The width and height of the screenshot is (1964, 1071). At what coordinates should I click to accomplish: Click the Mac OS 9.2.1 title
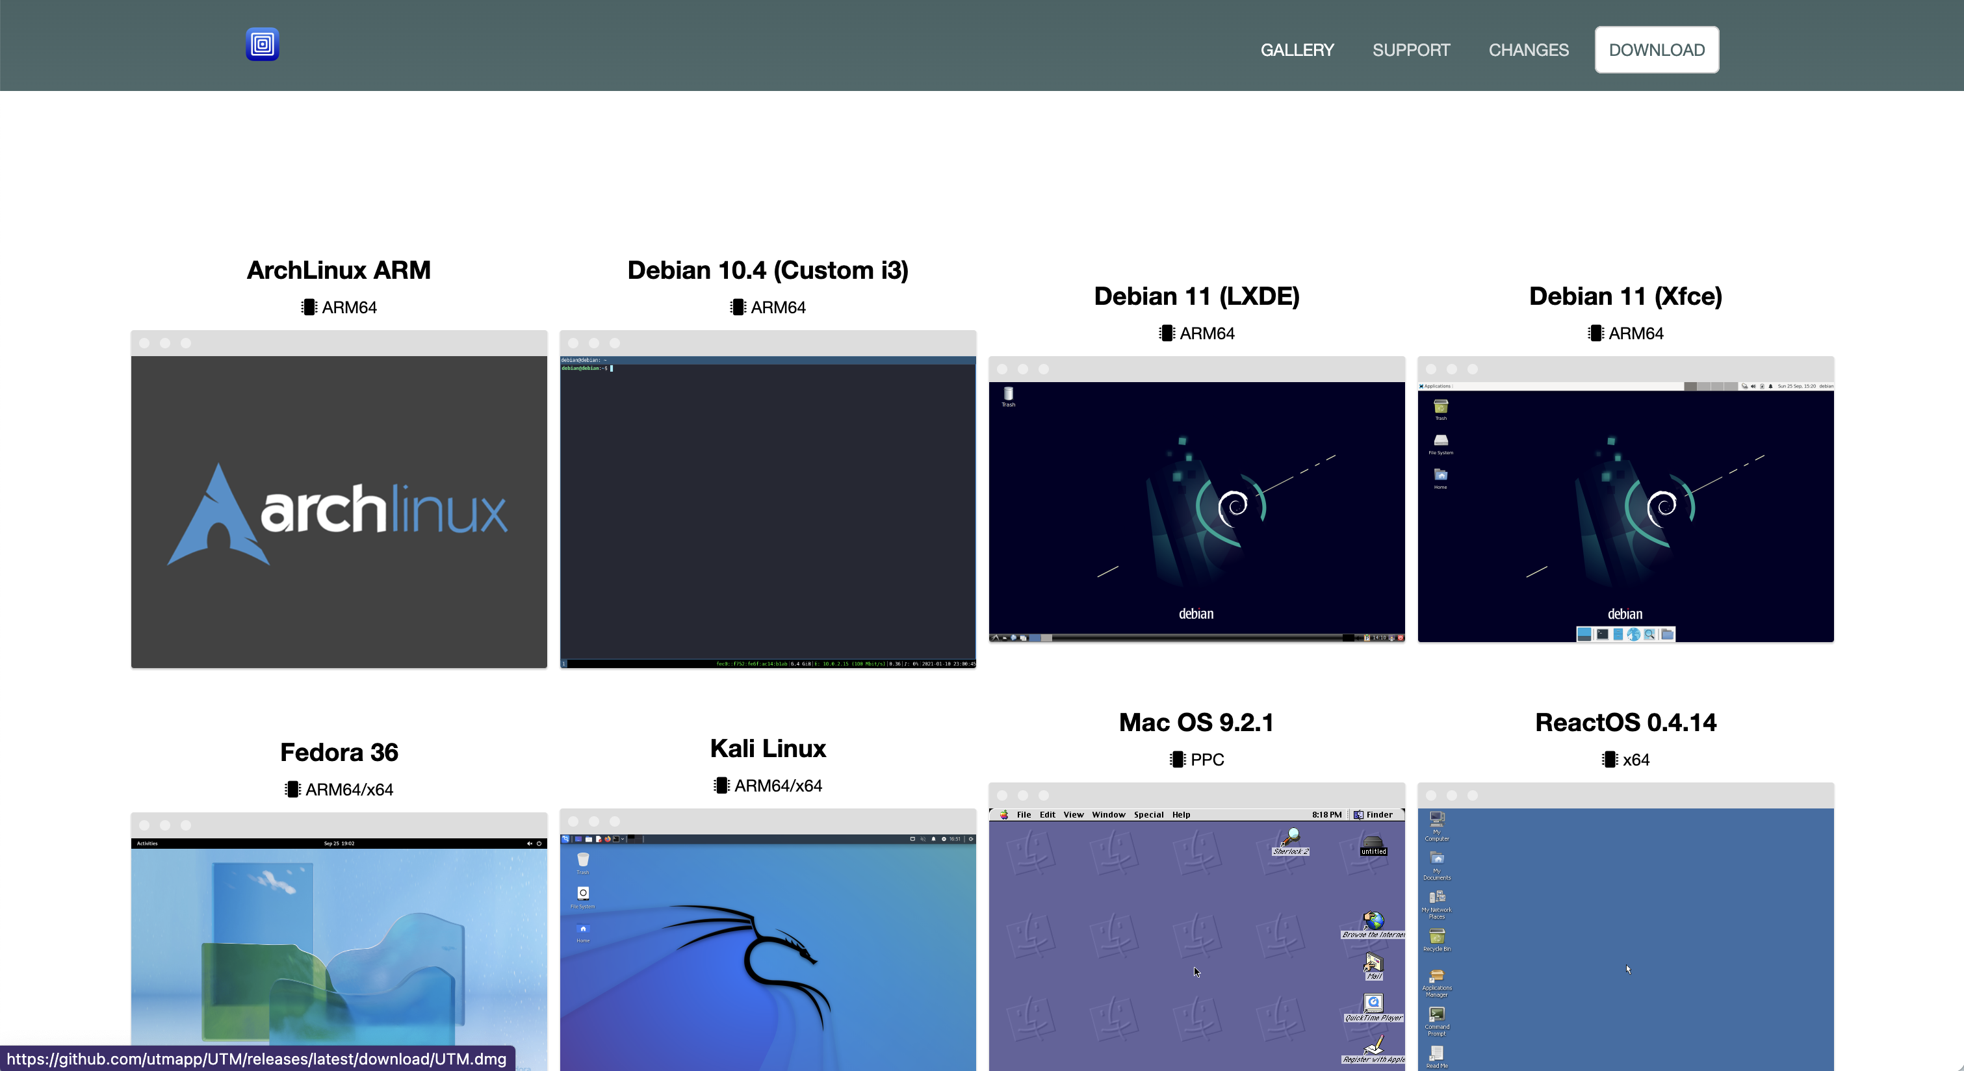point(1195,723)
